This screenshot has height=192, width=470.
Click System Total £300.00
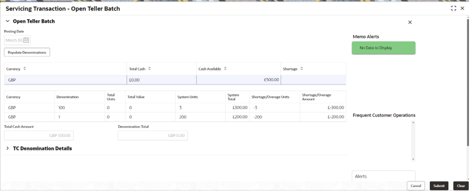pos(240,108)
